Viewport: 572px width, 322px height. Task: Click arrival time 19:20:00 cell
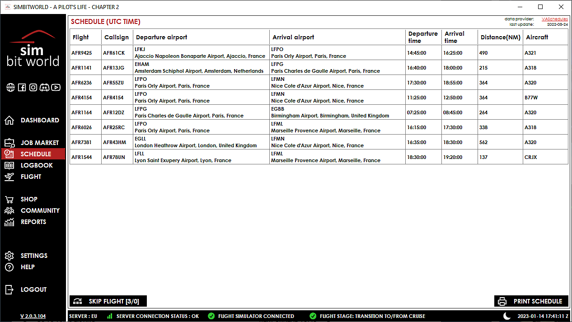[459, 157]
